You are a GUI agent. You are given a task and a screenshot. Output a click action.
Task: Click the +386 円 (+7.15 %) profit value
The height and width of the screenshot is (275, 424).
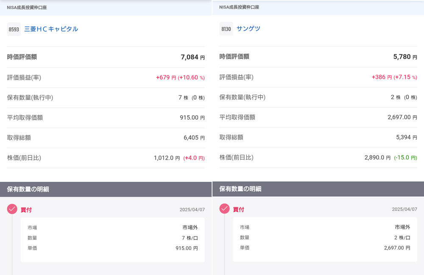394,77
